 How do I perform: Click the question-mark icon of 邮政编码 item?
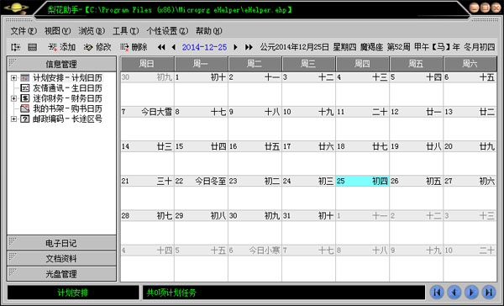click(x=24, y=119)
